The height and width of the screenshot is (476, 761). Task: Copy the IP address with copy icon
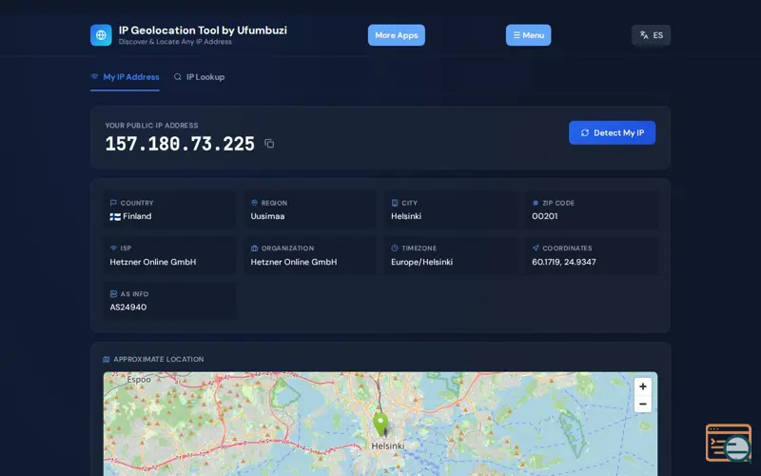click(269, 144)
